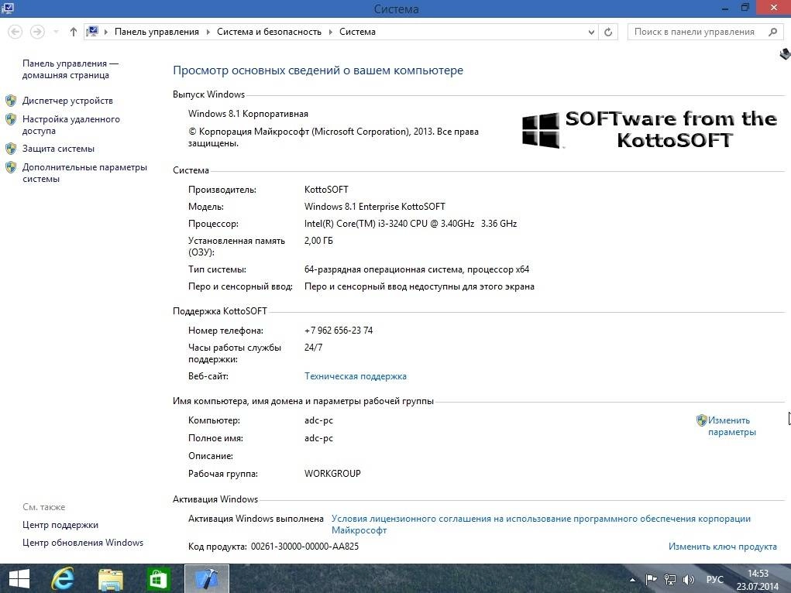791x593 pixels.
Task: Expand chevron after Система и безопасность
Action: click(331, 32)
